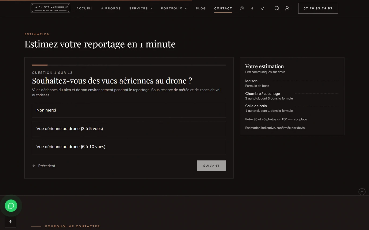
Task: Click 'Question 1 sur 13' label
Action: (52, 73)
